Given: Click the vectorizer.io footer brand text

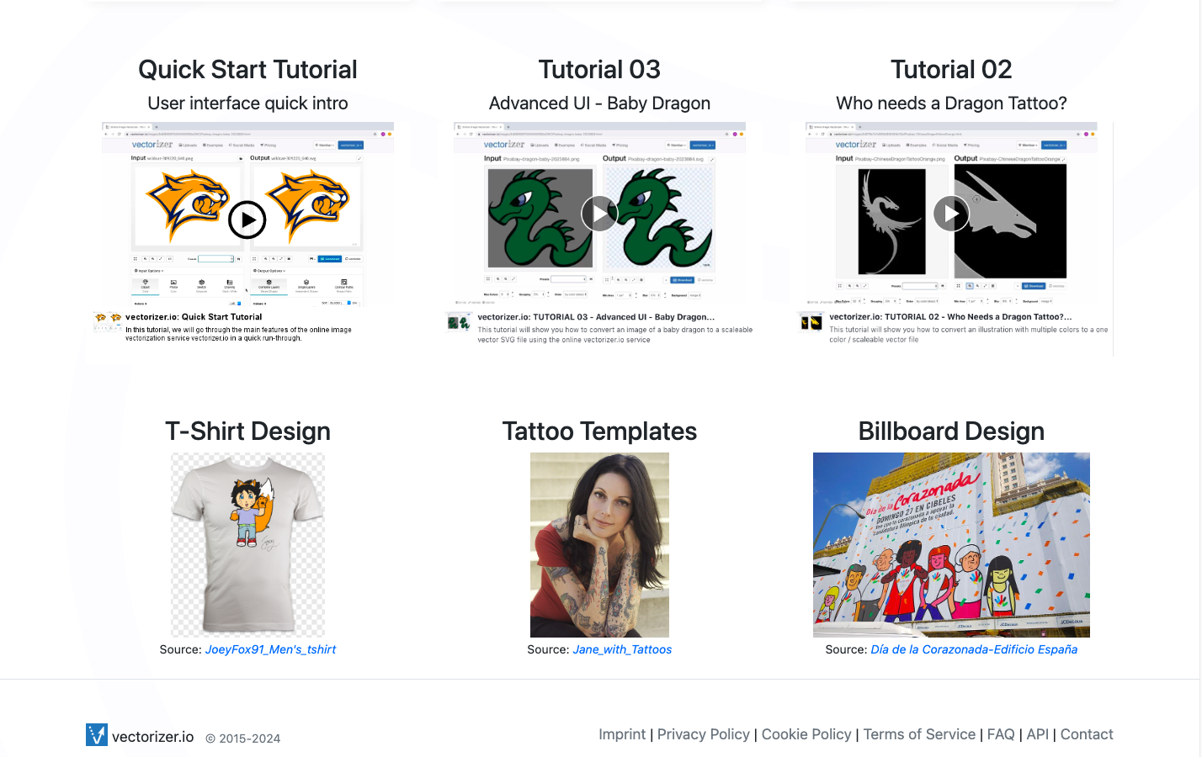Looking at the screenshot, I should tap(152, 737).
